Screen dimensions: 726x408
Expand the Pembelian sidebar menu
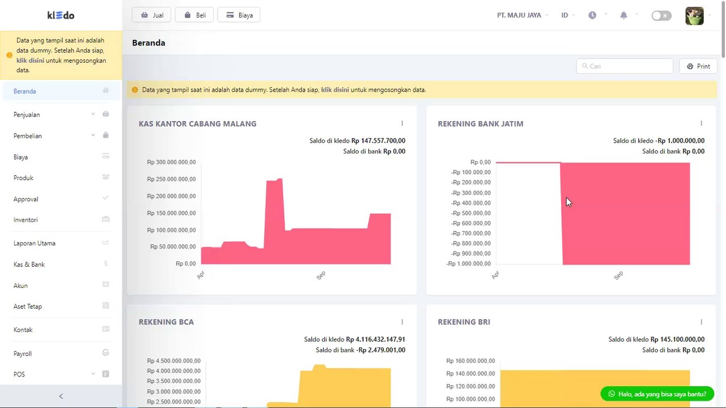point(61,136)
